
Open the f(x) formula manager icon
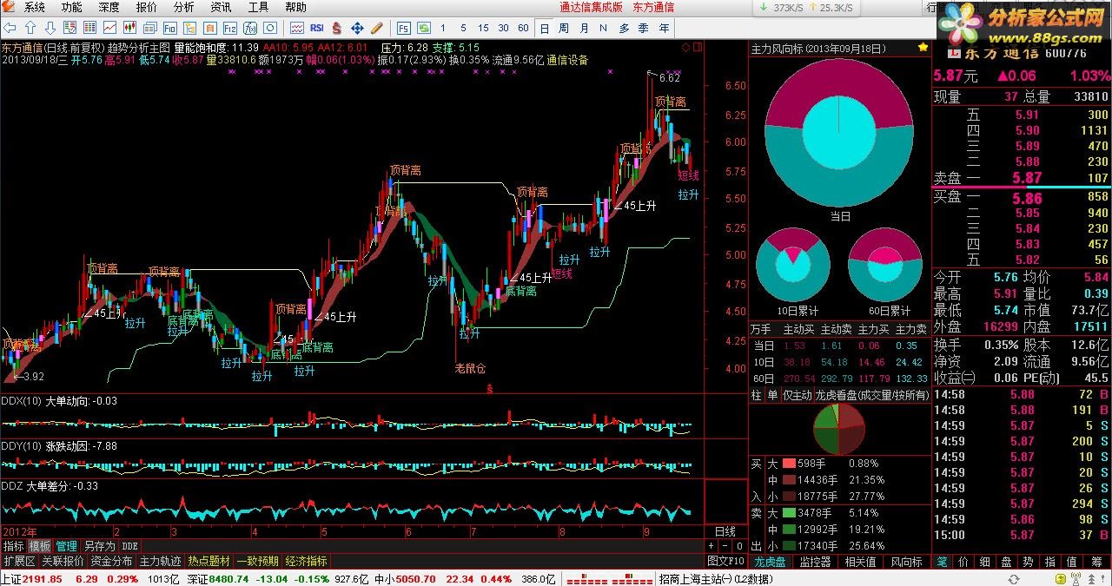(x=250, y=28)
